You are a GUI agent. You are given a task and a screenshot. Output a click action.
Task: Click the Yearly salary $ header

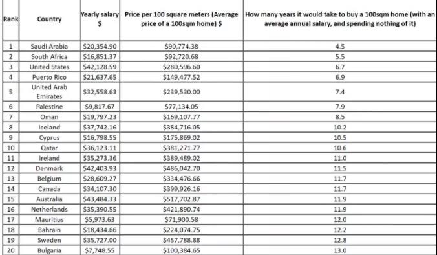pos(100,19)
